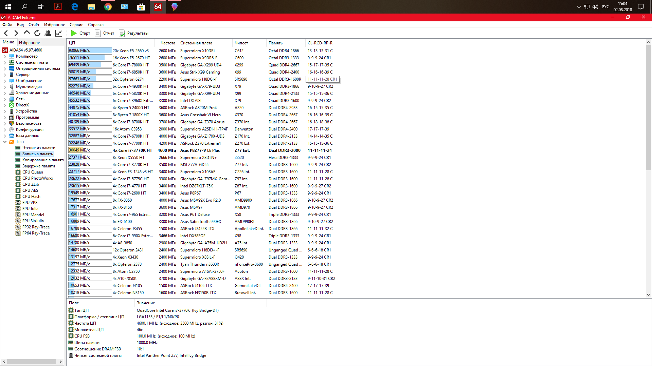Select the highlighted 30049 МБ/с result bar

pos(90,150)
